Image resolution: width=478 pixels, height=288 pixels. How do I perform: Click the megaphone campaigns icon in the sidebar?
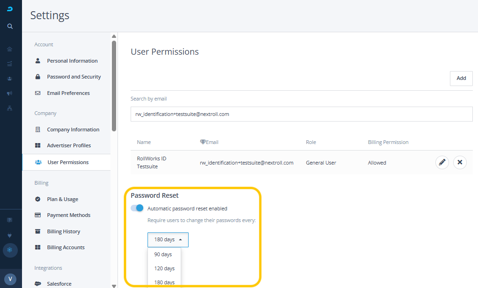pos(10,94)
